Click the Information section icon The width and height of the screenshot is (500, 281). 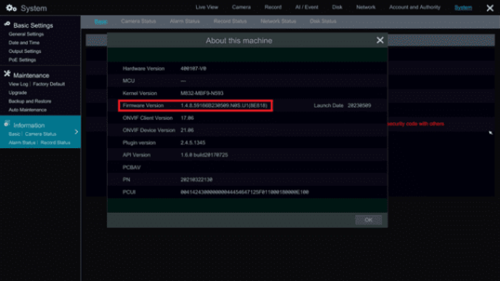pyautogui.click(x=7, y=124)
